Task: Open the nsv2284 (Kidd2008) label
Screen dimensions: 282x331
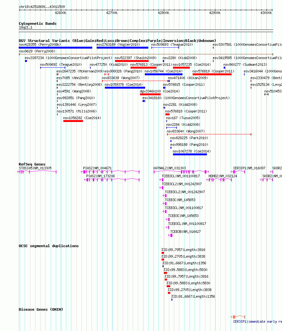Action: point(183,125)
